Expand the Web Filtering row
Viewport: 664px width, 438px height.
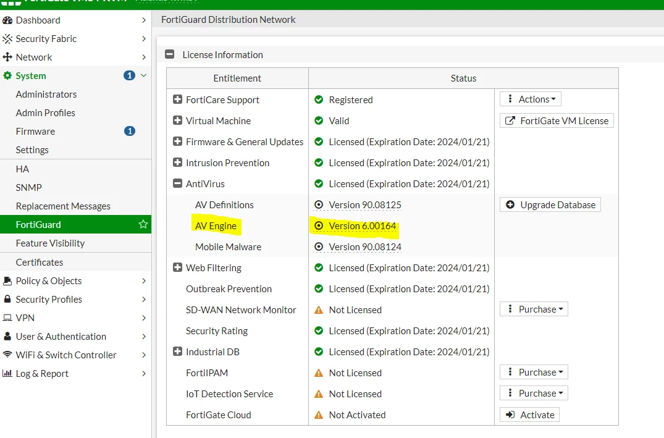pos(177,267)
